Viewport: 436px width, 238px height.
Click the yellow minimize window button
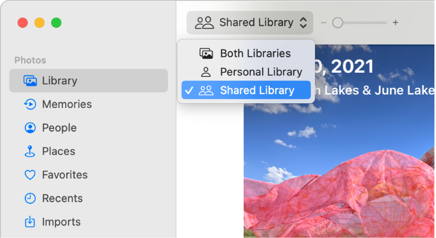(39, 23)
